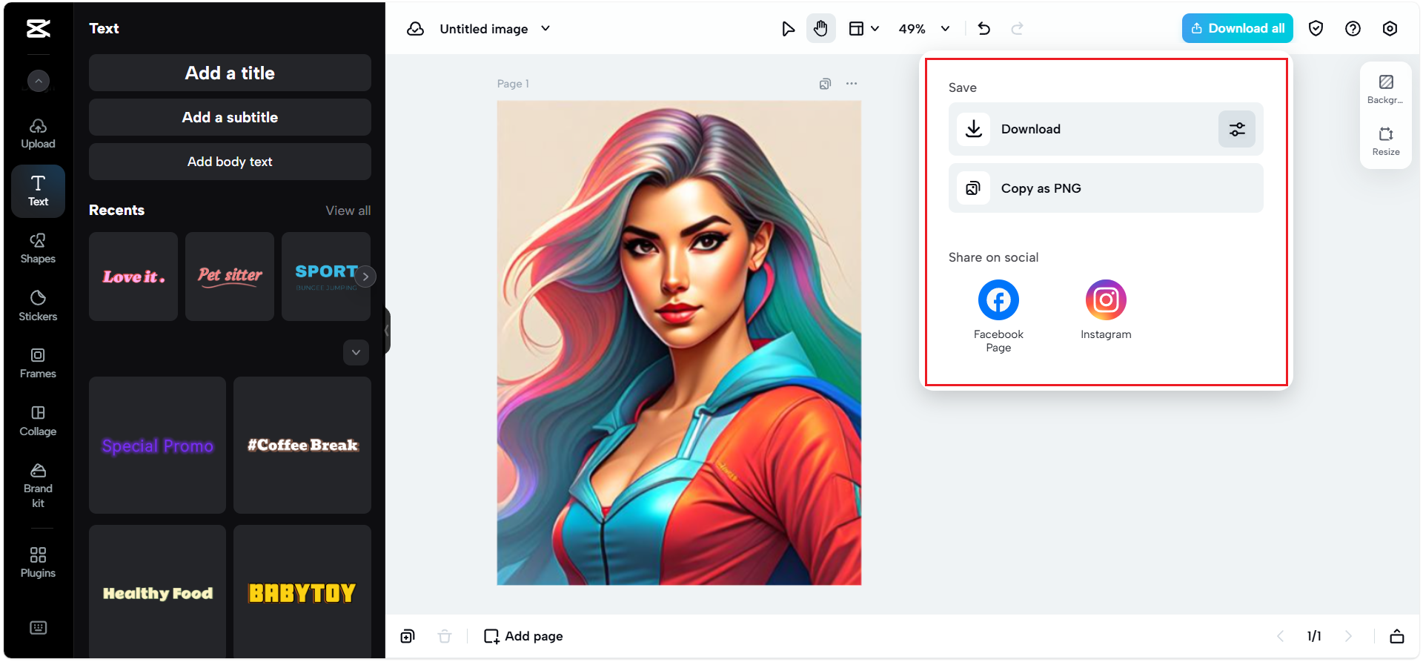
Task: Delete page using the trash icon
Action: (x=445, y=636)
